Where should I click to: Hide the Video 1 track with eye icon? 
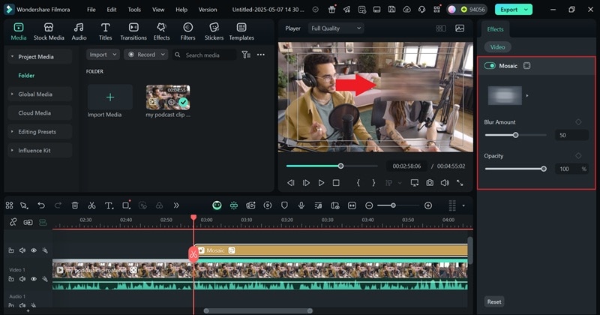34,278
